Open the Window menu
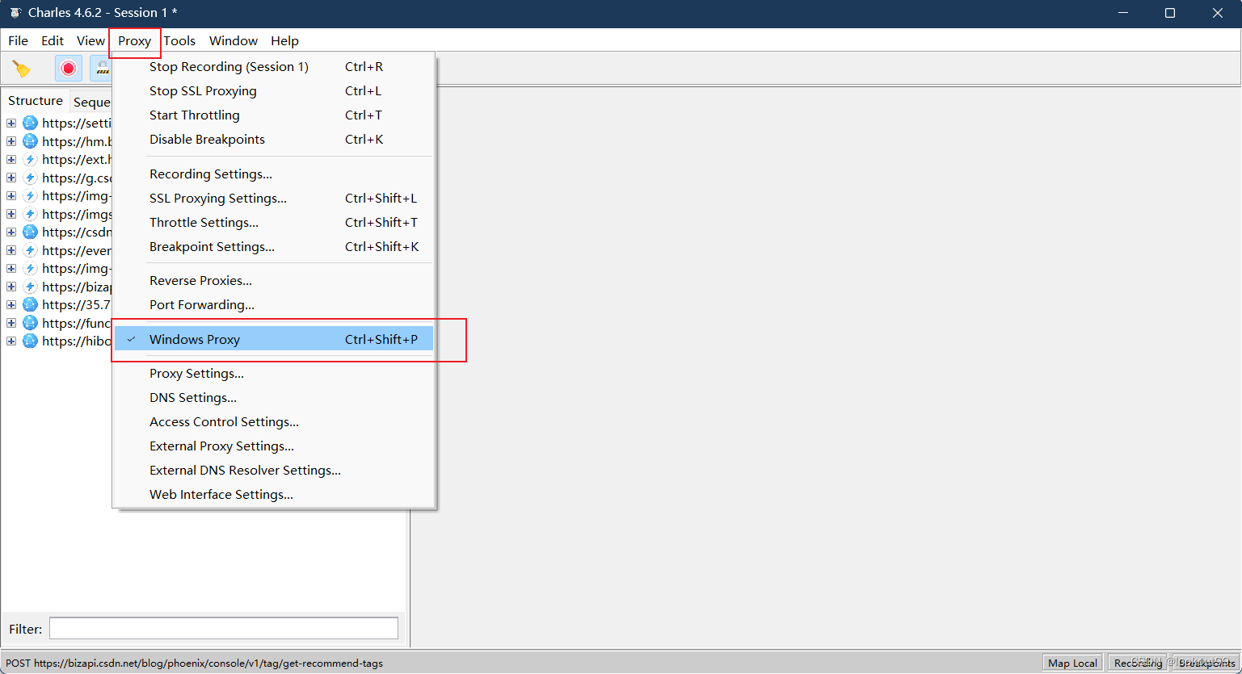Viewport: 1242px width, 674px height. tap(234, 40)
